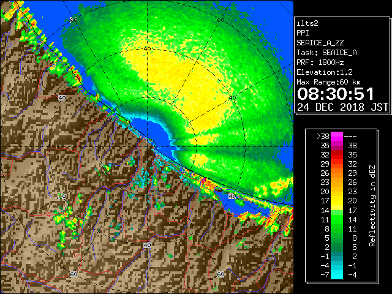Pick the cyan swatch beside '-7'
This screenshot has height=294, width=392.
pyautogui.click(x=337, y=275)
